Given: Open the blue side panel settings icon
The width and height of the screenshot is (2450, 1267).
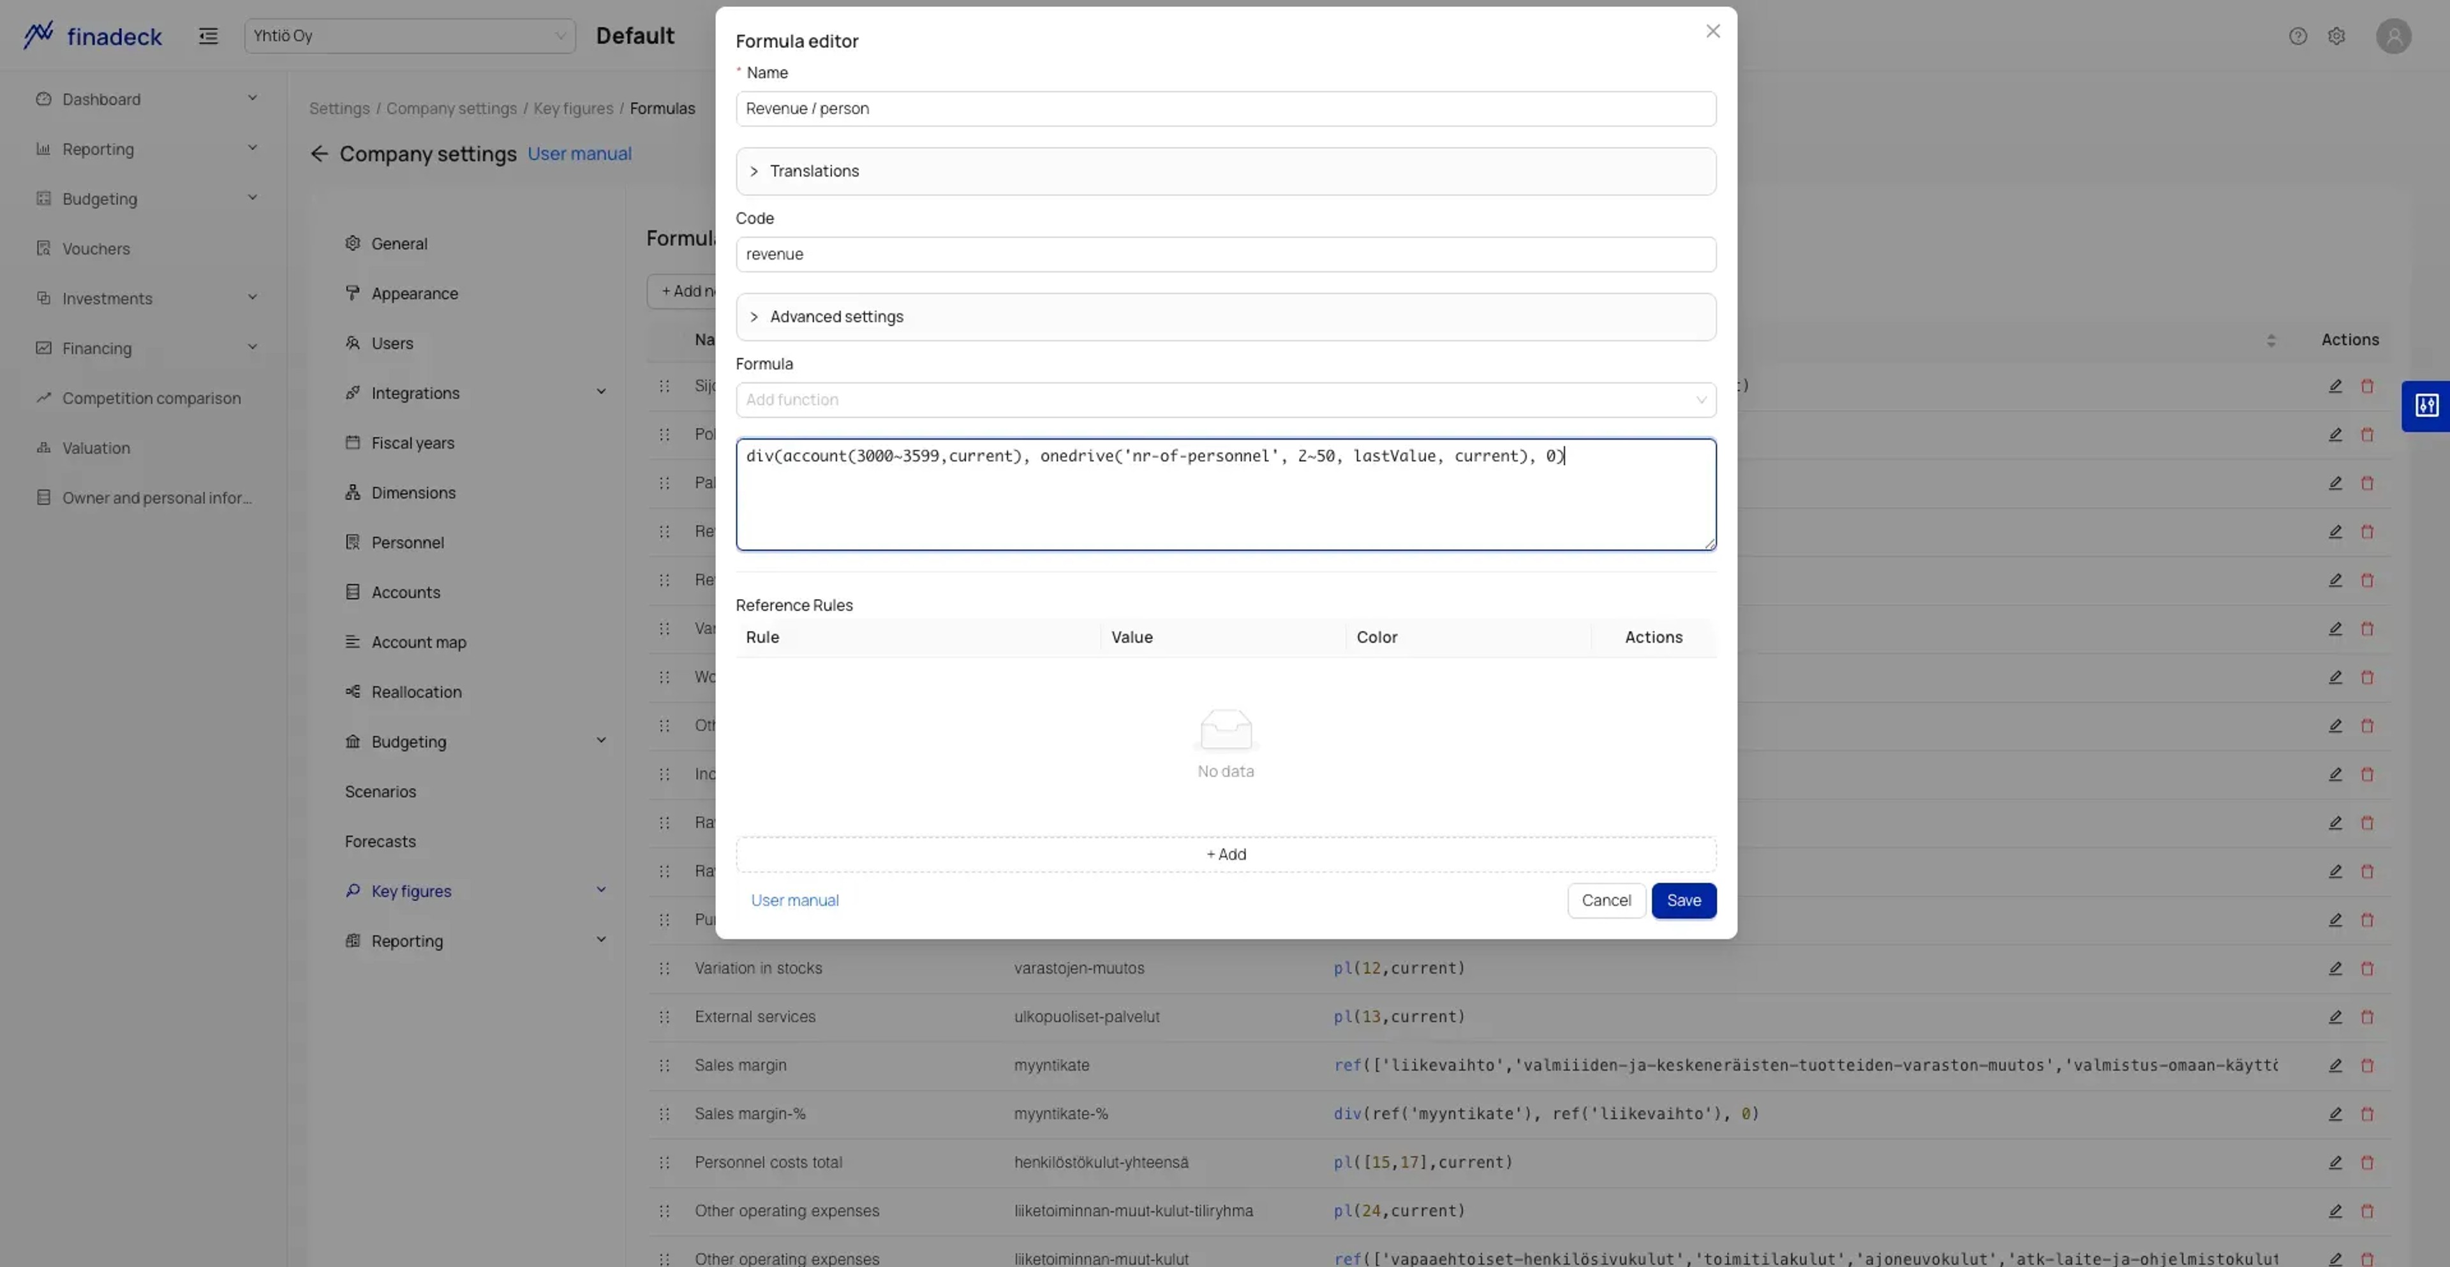Looking at the screenshot, I should 2426,406.
